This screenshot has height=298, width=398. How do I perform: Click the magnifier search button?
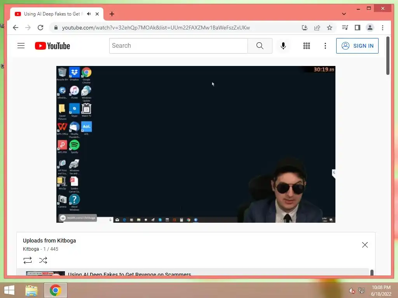tap(260, 46)
